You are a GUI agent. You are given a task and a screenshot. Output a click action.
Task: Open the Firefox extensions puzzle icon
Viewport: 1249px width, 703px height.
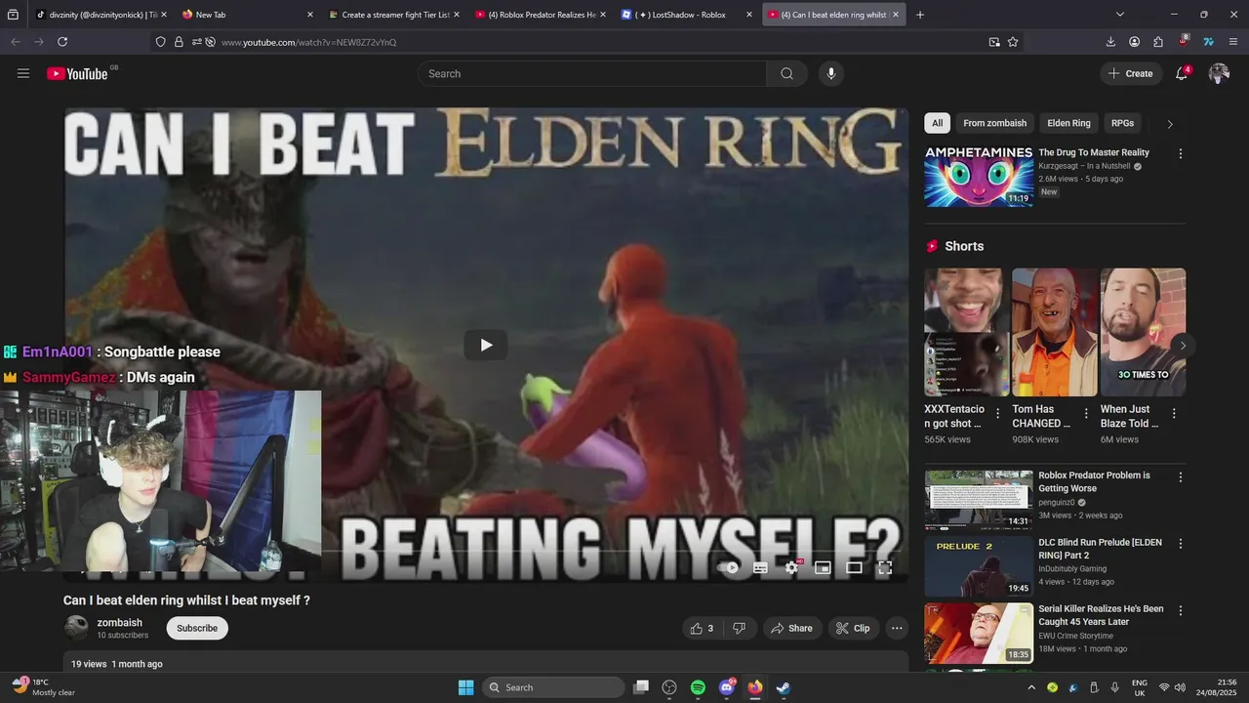point(1158,42)
